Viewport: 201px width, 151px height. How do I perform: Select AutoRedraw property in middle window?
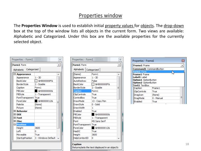(x=82, y=81)
